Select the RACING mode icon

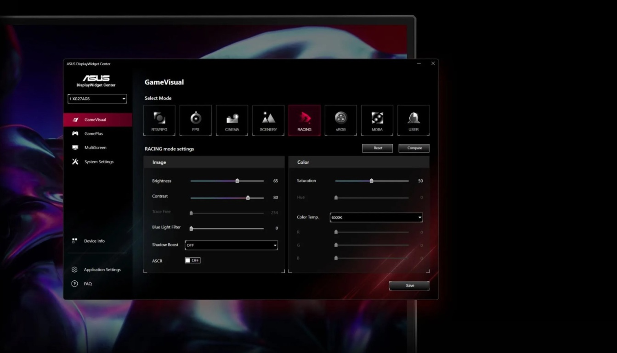[x=305, y=120]
